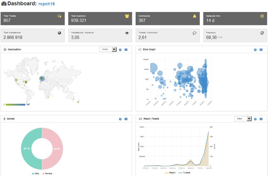
Task: Toggle Female series in Gender legend
Action: pos(47,174)
